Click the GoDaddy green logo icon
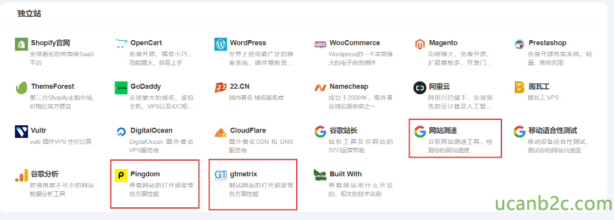The image size is (614, 220). coord(121,88)
